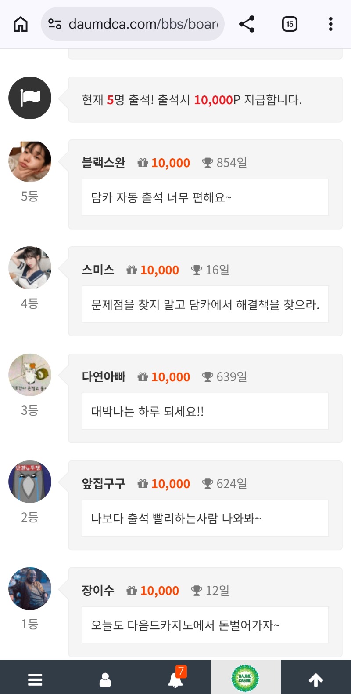Open the hamburger menu in bottom bar
Viewport: 351px width, 694px height.
pos(35,679)
